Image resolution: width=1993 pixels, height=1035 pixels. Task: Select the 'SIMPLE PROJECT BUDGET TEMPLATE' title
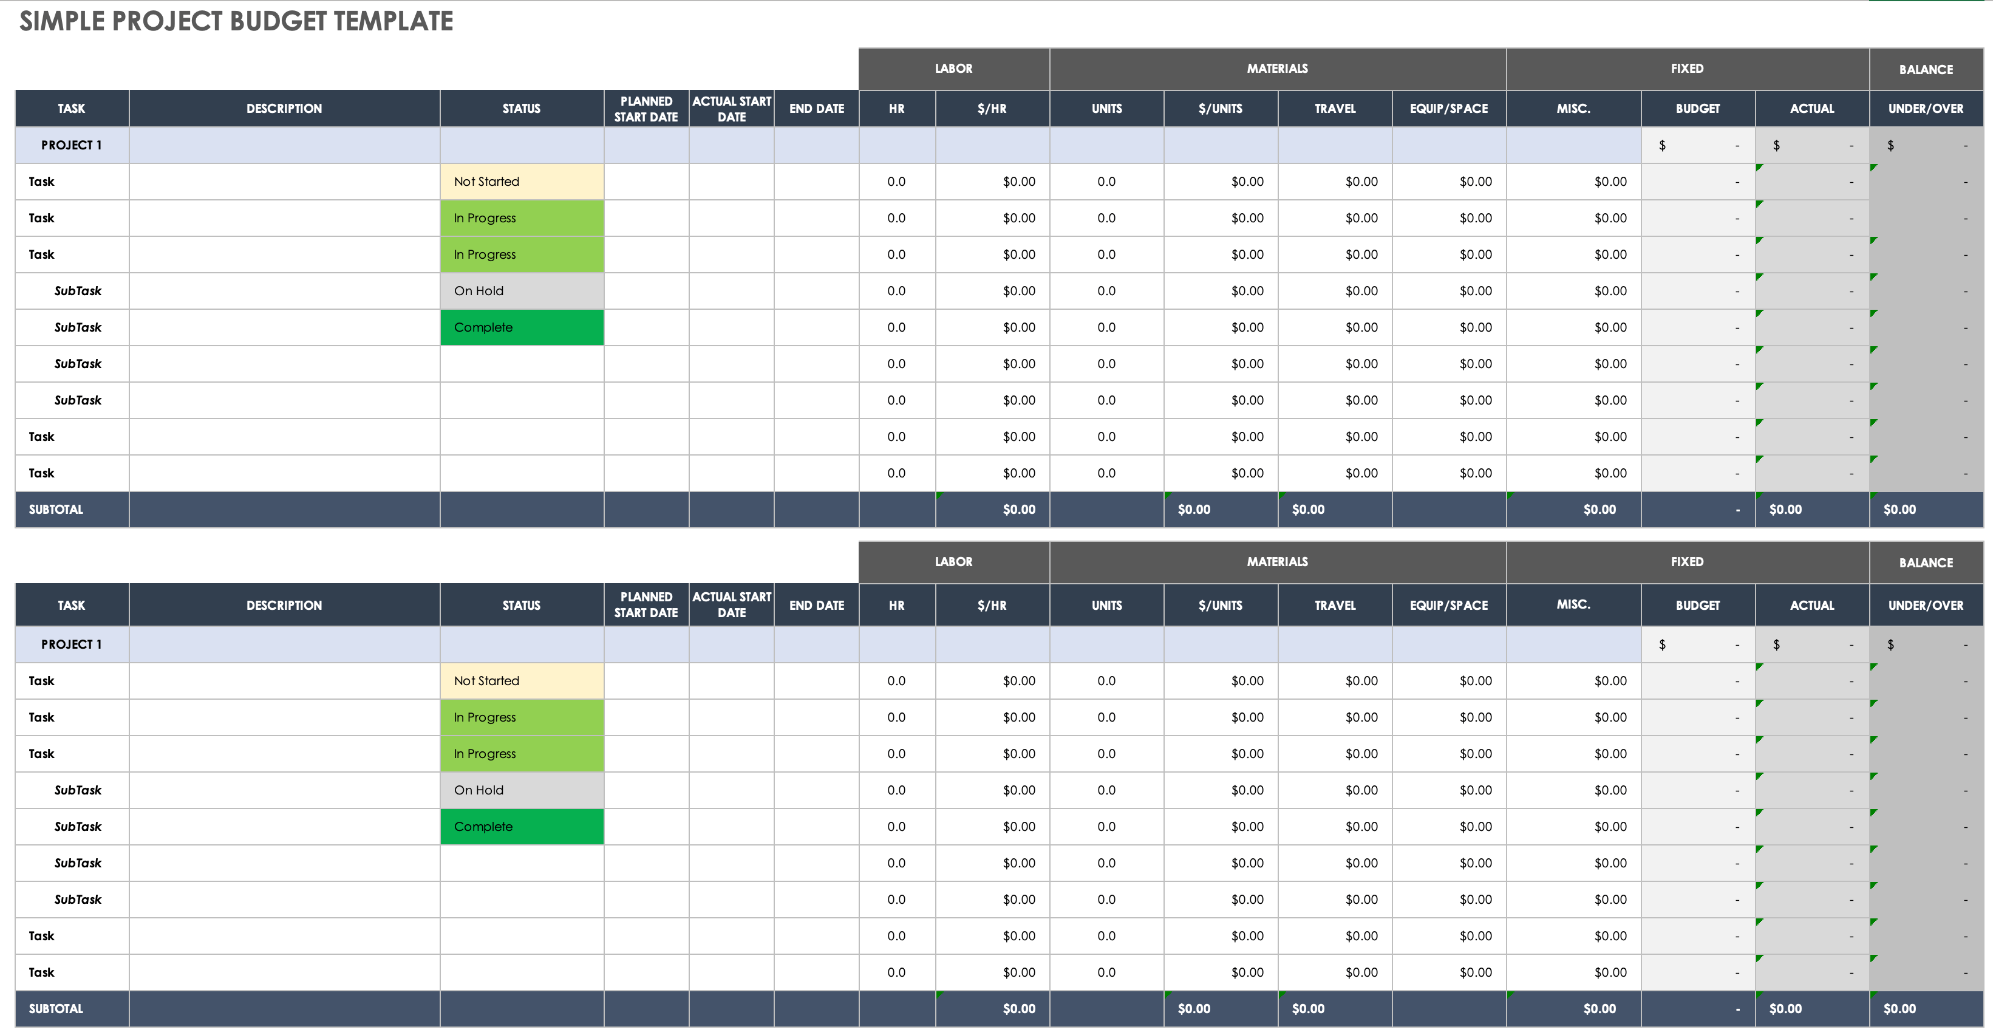click(x=236, y=21)
